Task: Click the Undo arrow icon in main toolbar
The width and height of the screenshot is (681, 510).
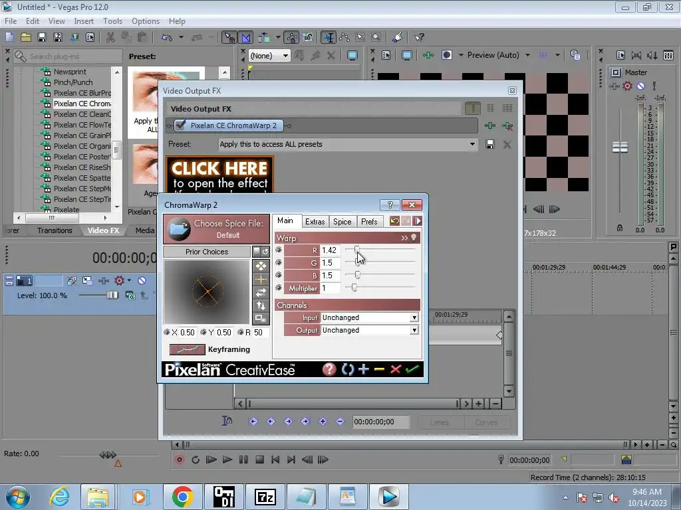Action: (167, 37)
